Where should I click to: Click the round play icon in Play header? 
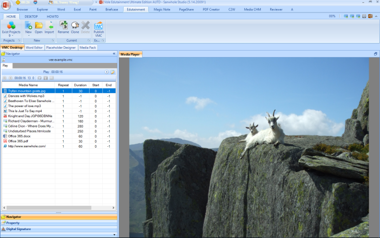[x=106, y=72]
